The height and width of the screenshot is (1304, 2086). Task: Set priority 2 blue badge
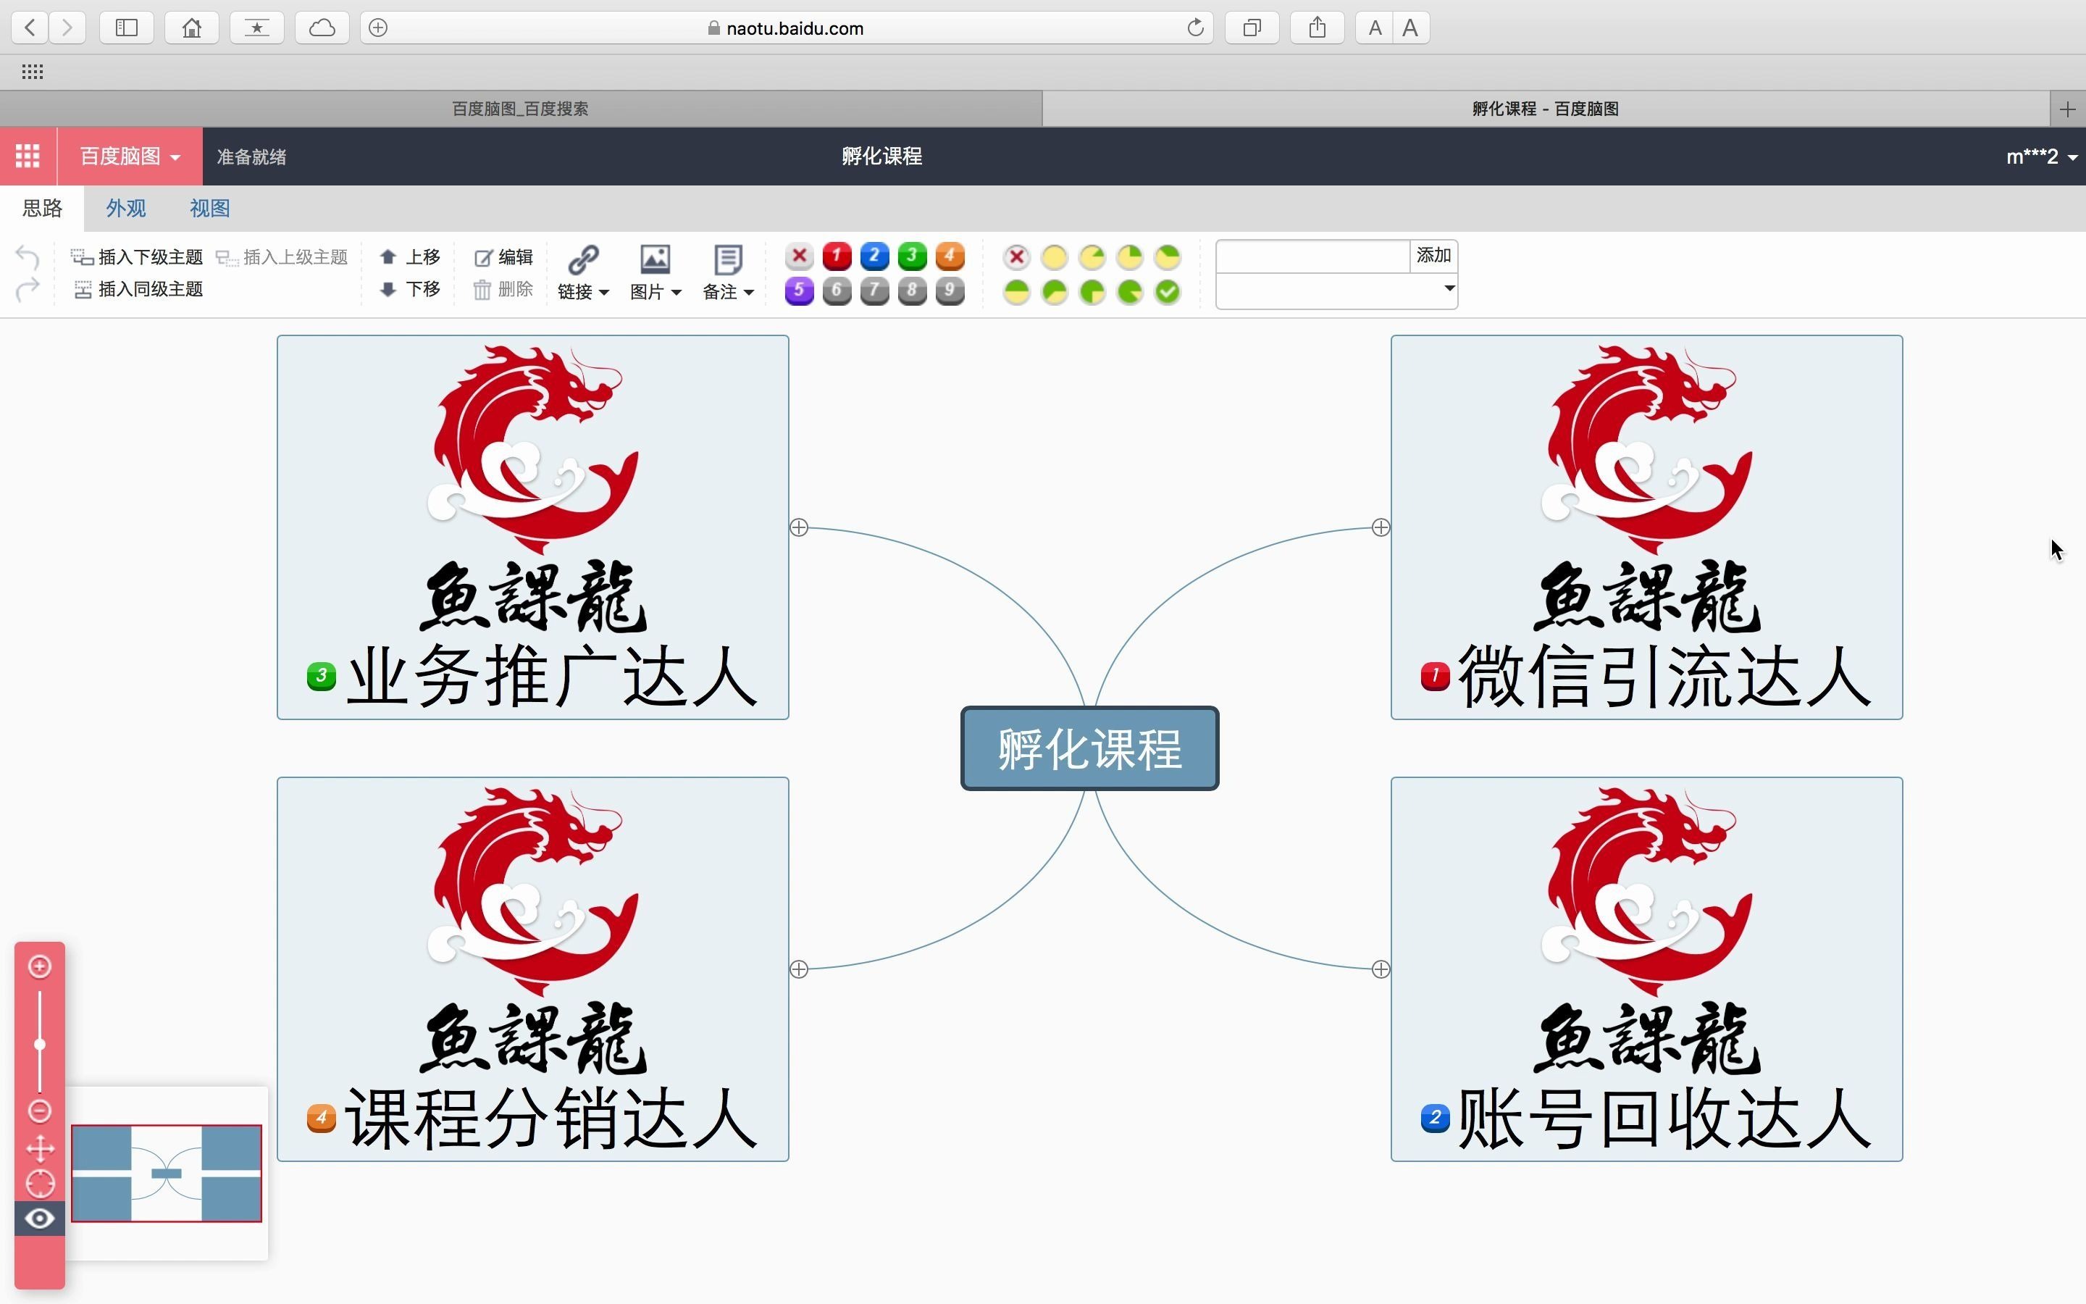pyautogui.click(x=874, y=256)
